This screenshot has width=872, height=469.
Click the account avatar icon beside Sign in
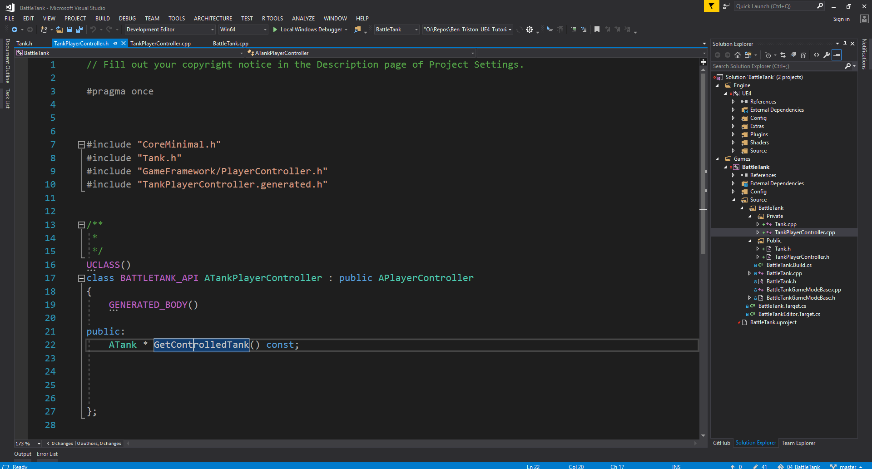click(864, 19)
